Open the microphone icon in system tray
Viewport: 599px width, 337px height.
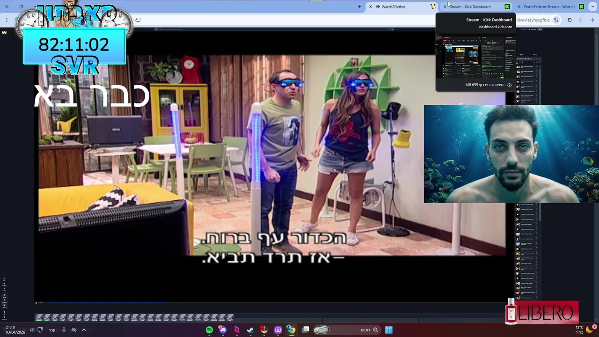pyautogui.click(x=64, y=330)
